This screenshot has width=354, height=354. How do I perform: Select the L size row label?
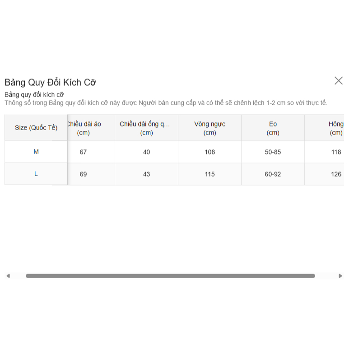pyautogui.click(x=36, y=174)
